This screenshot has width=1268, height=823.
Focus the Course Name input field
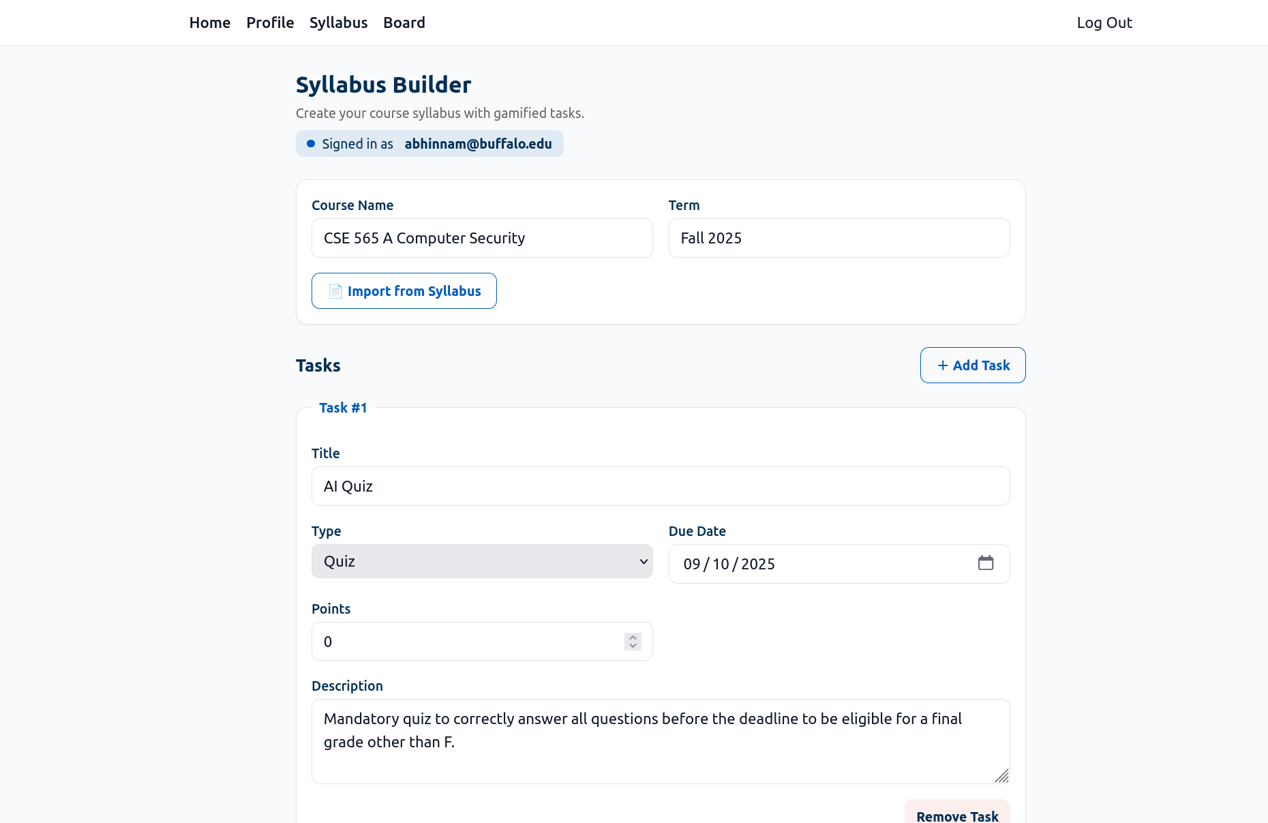coord(482,238)
